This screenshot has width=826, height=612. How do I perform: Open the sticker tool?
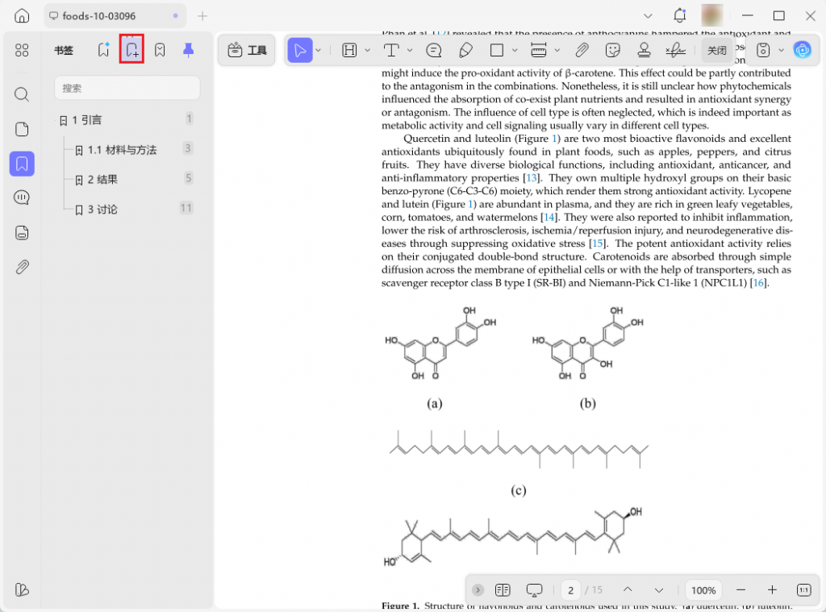pyautogui.click(x=613, y=50)
